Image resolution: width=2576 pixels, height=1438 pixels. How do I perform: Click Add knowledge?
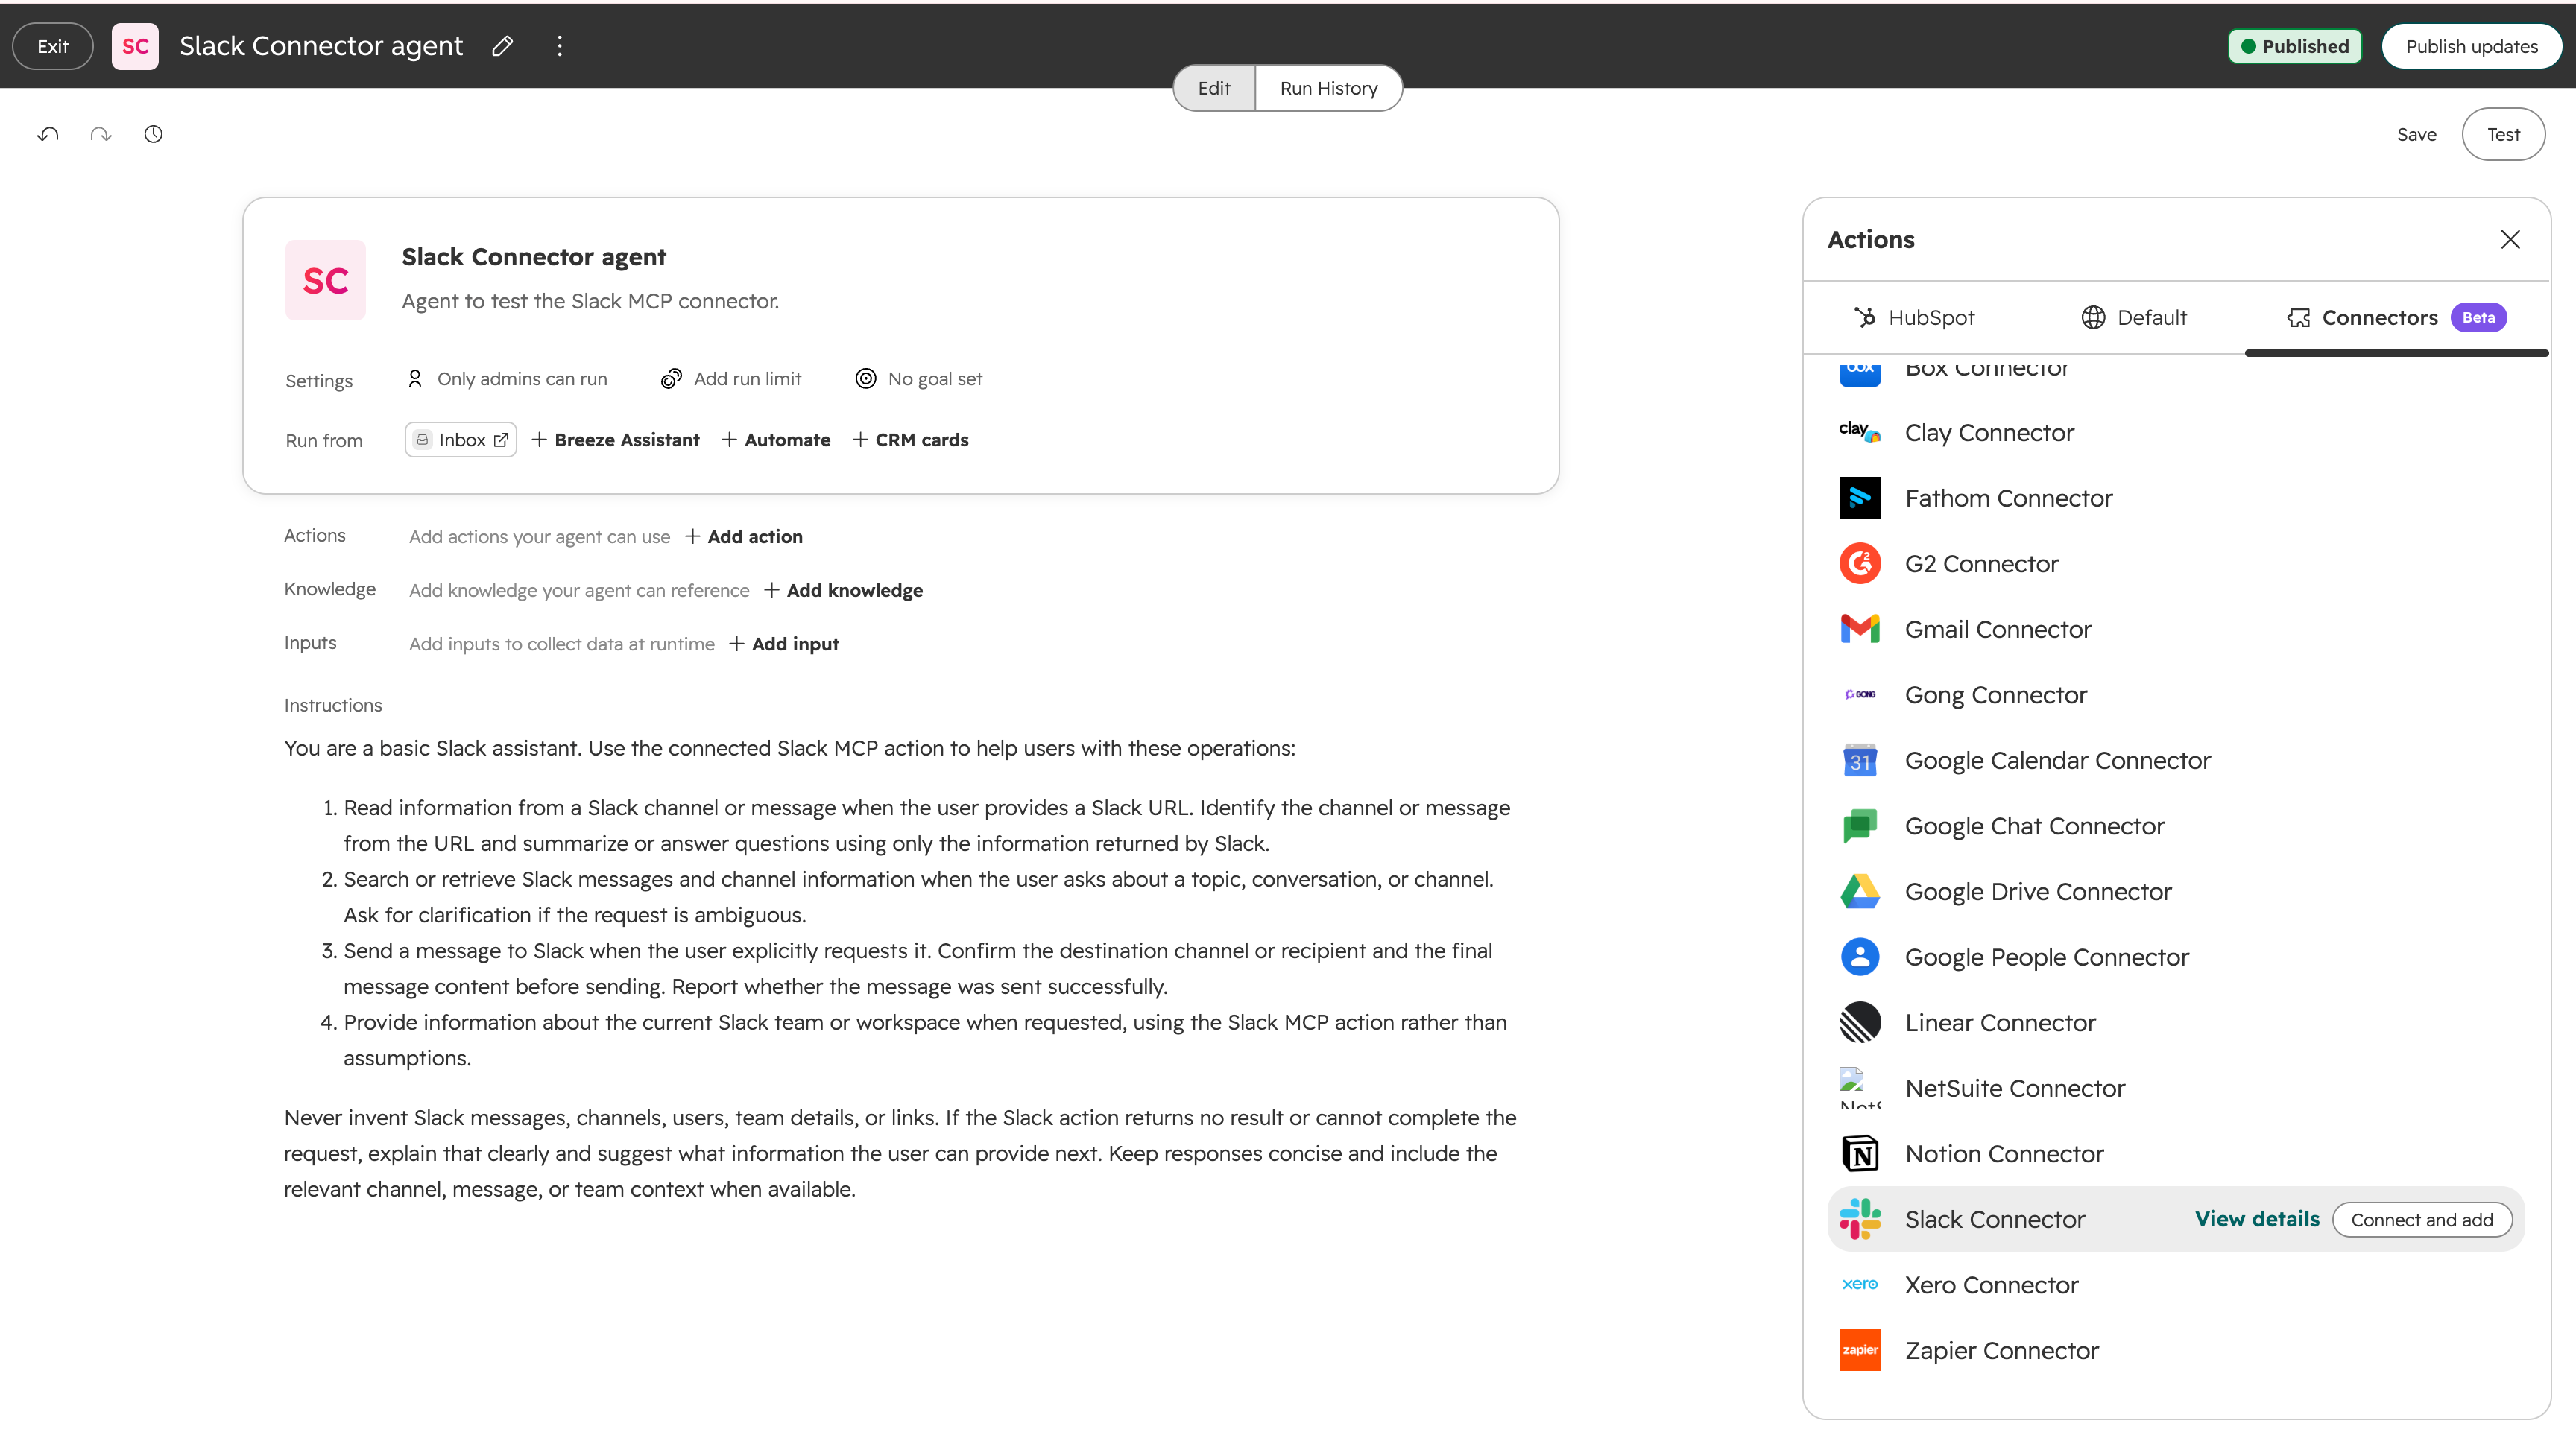point(844,591)
